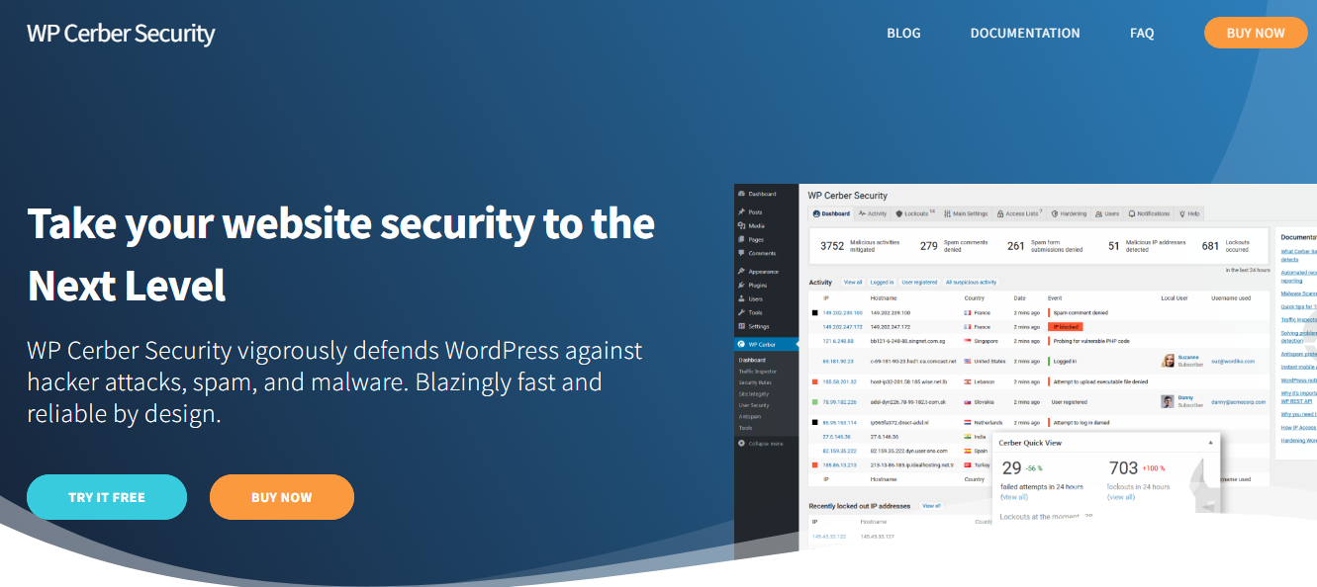
Task: Click the Plugins plug icon in sidebar
Action: tap(741, 285)
